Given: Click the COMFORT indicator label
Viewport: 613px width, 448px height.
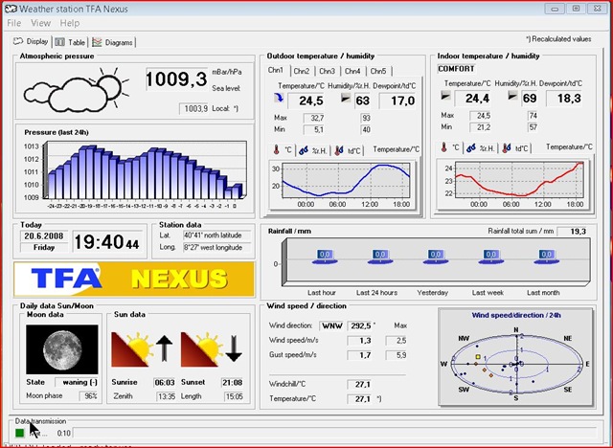Looking at the screenshot, I should tap(456, 69).
